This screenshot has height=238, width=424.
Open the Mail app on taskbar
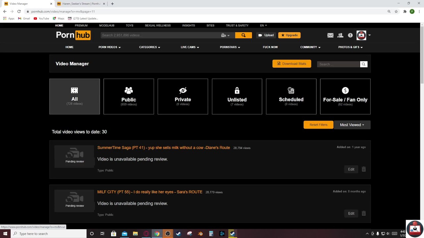tap(125, 234)
